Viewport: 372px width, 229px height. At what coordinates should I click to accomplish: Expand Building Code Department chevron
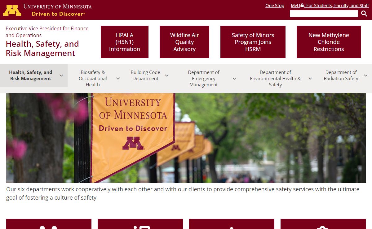[x=167, y=76]
